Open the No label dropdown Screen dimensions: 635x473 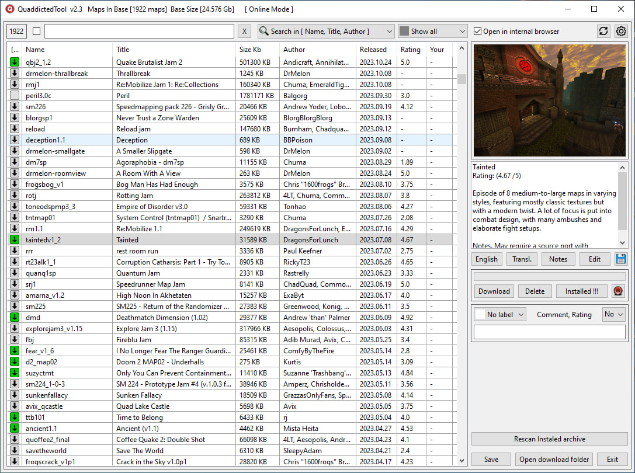coord(499,314)
